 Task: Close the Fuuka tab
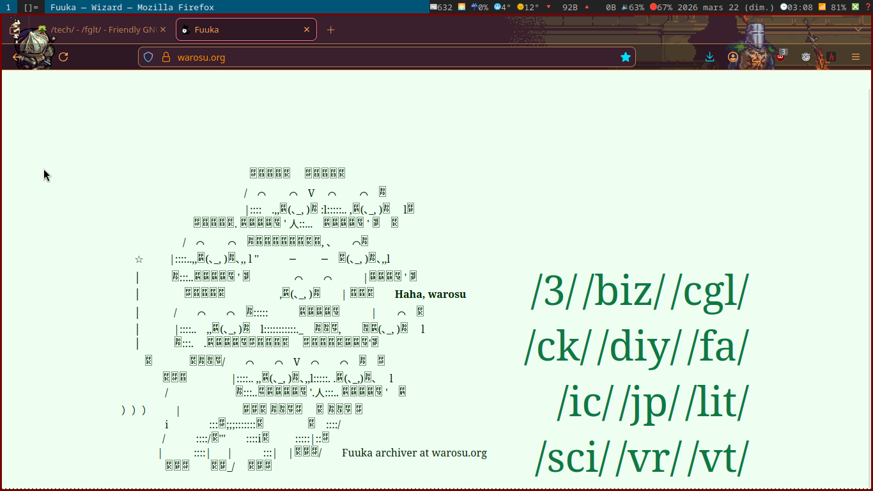coord(307,29)
